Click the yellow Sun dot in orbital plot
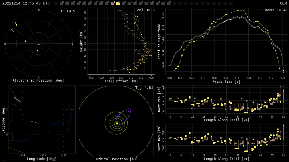 pos(117,123)
